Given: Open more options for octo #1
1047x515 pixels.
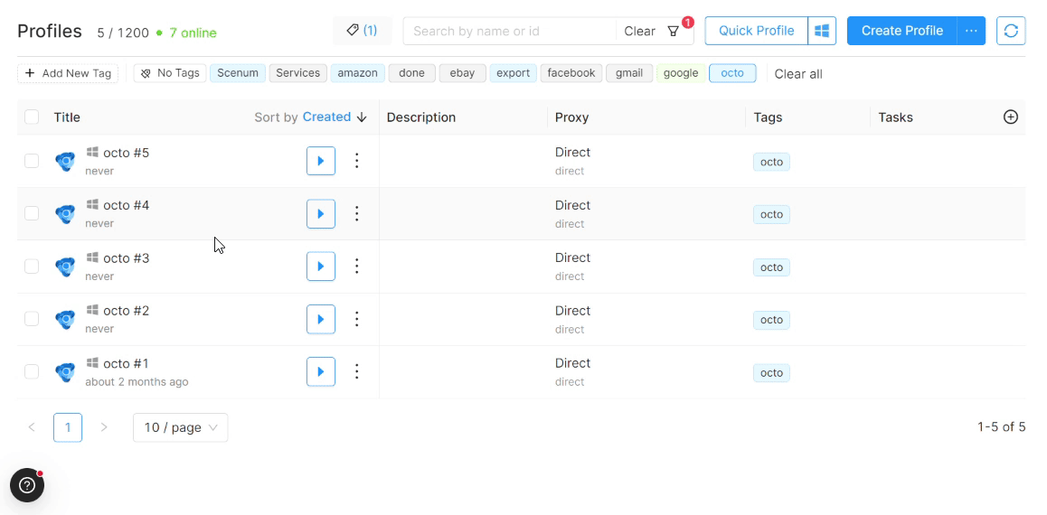Looking at the screenshot, I should [x=356, y=371].
